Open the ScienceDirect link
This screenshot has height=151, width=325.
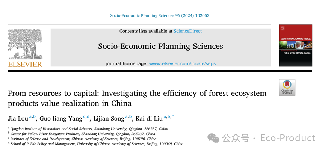click(x=187, y=31)
